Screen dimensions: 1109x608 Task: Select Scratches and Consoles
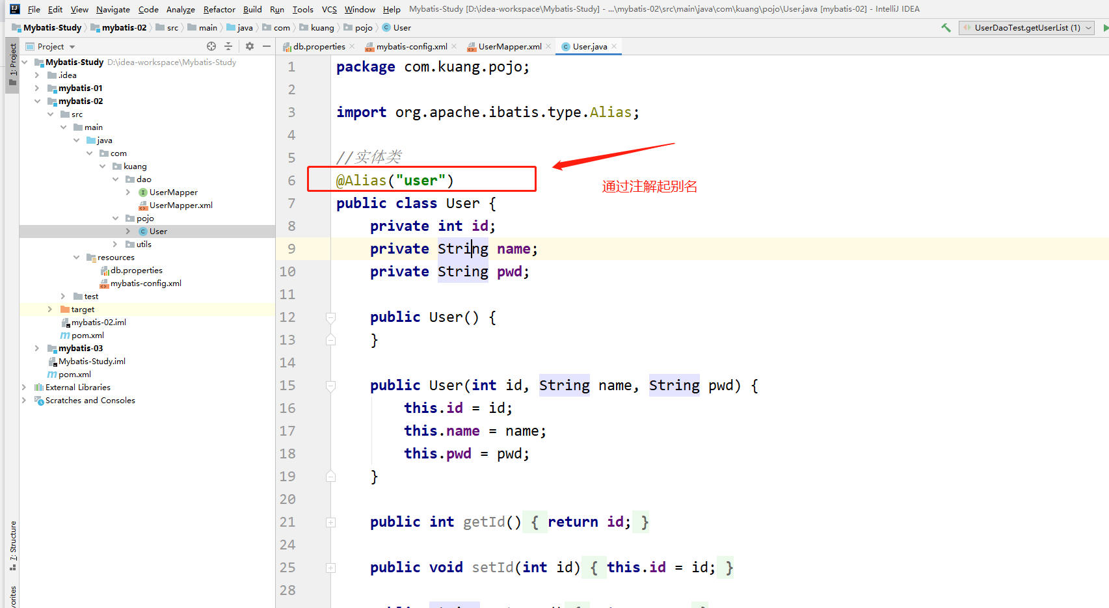90,401
